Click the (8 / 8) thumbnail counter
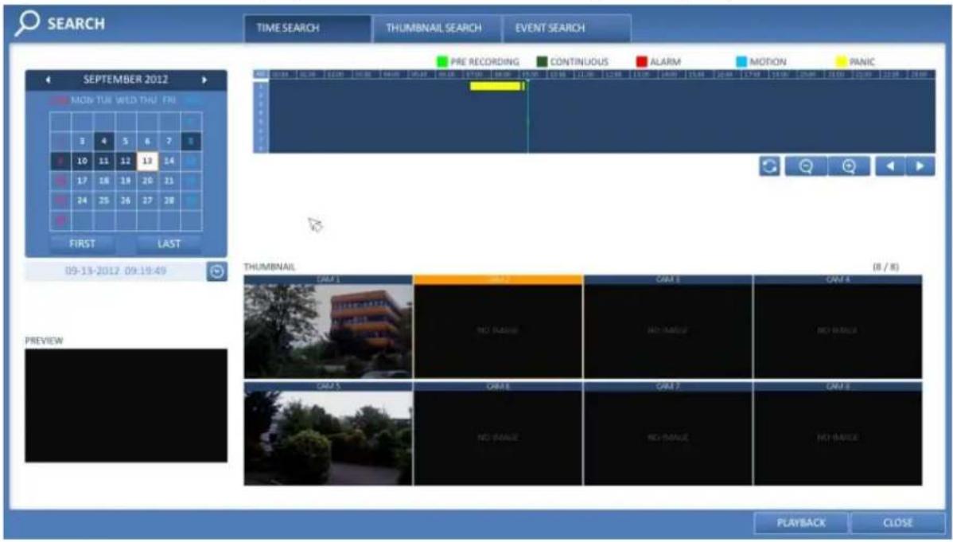Image resolution: width=953 pixels, height=542 pixels. pyautogui.click(x=886, y=267)
